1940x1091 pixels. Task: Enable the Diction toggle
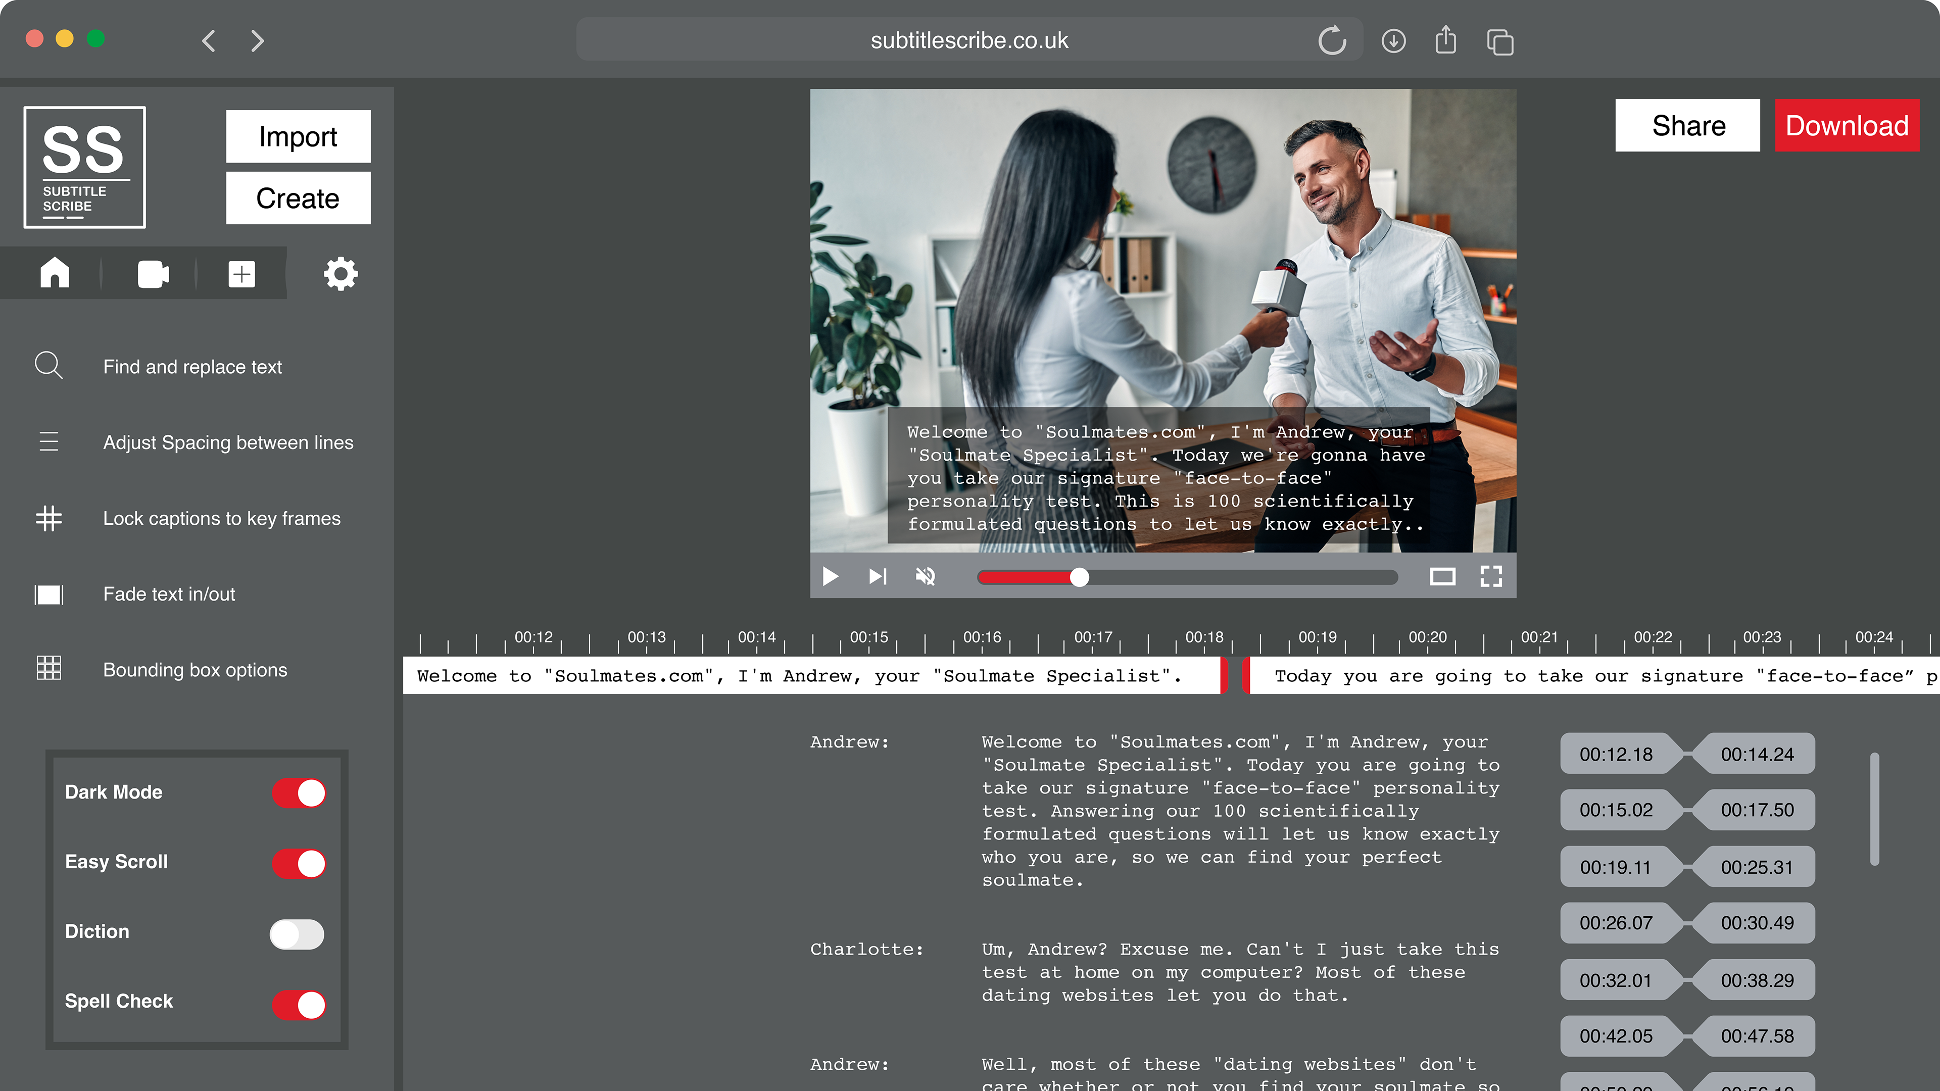click(x=298, y=934)
